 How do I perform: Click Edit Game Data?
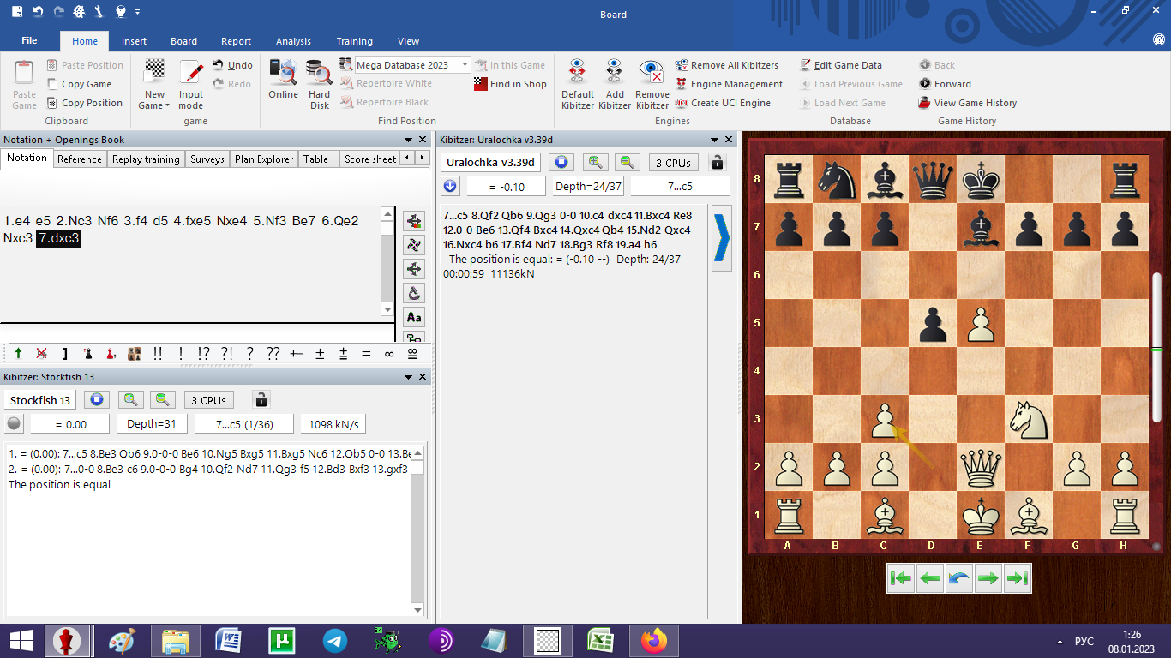point(841,65)
